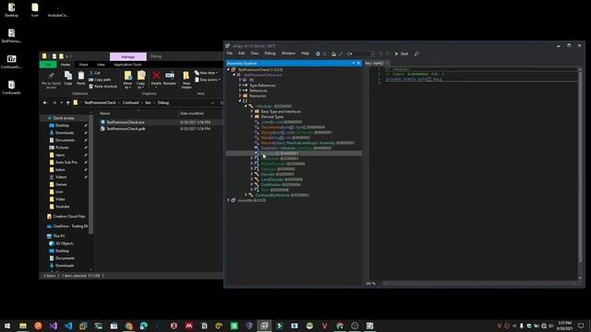Expand the Derived Types folder
The height and width of the screenshot is (332, 591).
pyautogui.click(x=252, y=117)
